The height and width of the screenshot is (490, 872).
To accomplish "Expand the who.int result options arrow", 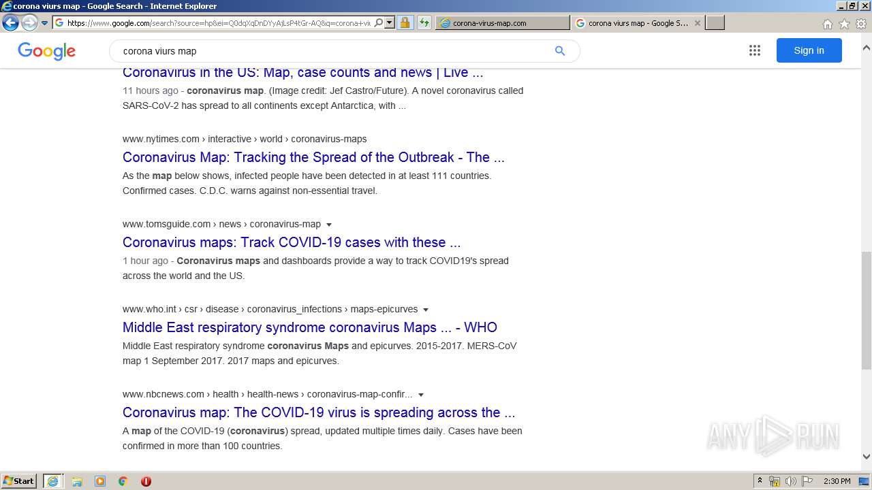I will (x=426, y=310).
